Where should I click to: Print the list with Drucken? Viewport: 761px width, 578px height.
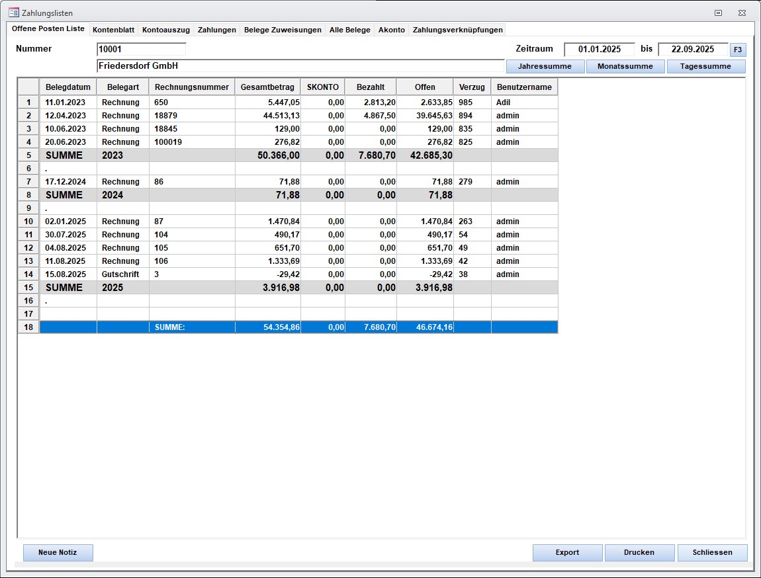[639, 552]
